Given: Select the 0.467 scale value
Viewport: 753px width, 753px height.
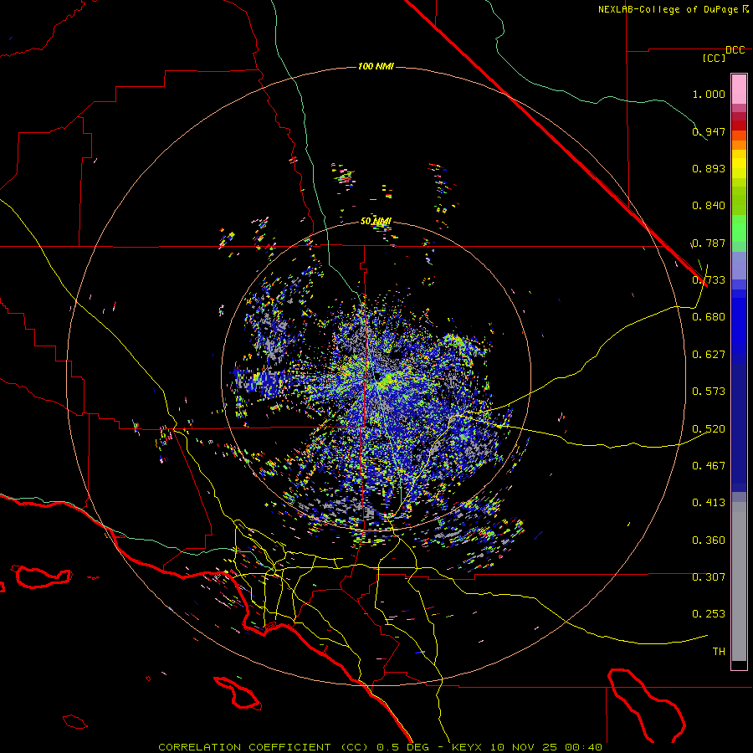Looking at the screenshot, I should pyautogui.click(x=709, y=465).
